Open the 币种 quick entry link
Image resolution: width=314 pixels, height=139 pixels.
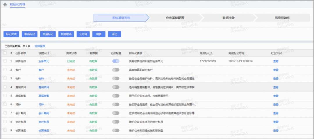coord(41,105)
